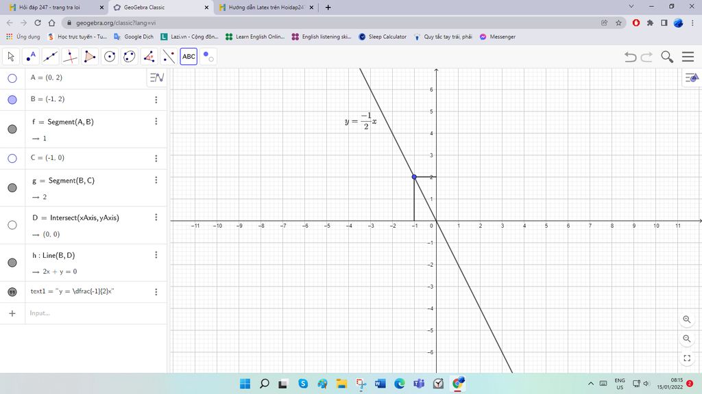The height and width of the screenshot is (394, 702).
Task: Open a new browser tab
Action: point(328,7)
